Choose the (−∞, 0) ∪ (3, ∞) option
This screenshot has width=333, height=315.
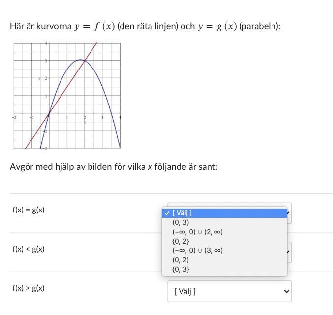coord(197,250)
